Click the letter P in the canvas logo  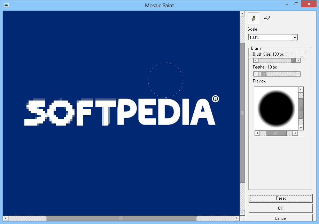[128, 112]
